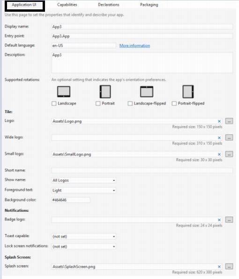Image resolution: width=239 pixels, height=279 pixels.
Task: Open the Show name dropdown
Action: click(83, 180)
